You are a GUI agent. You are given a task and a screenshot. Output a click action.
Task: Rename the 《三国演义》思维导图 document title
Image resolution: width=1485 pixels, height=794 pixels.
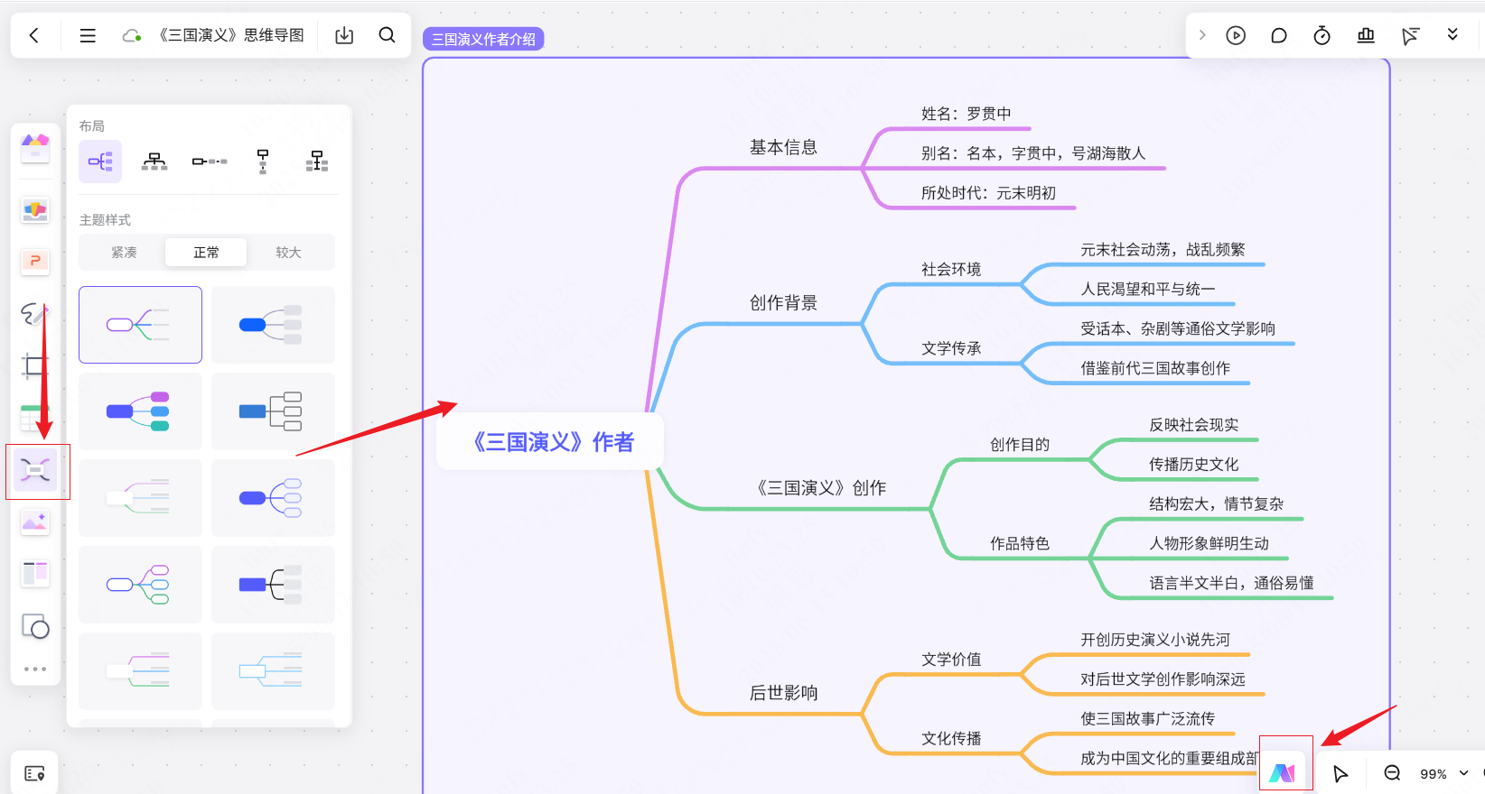[229, 35]
